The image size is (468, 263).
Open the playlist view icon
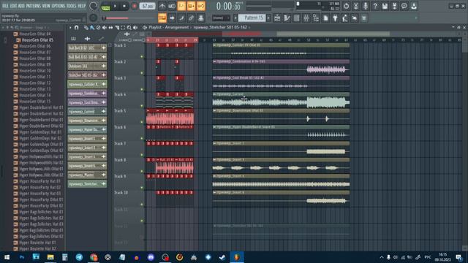click(x=277, y=18)
